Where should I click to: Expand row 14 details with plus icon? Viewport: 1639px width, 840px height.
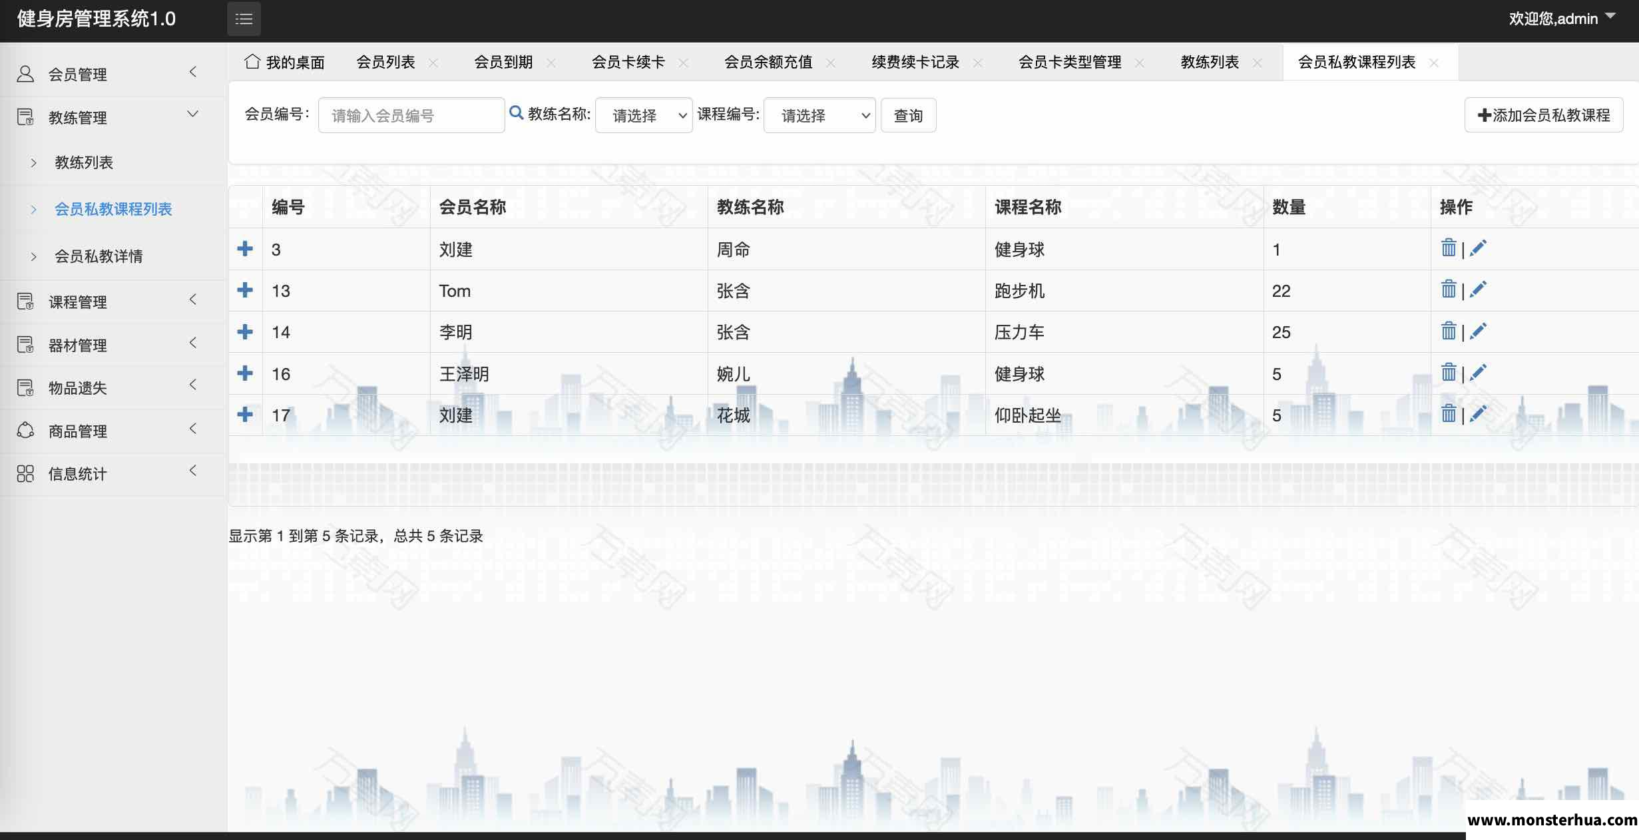point(245,331)
